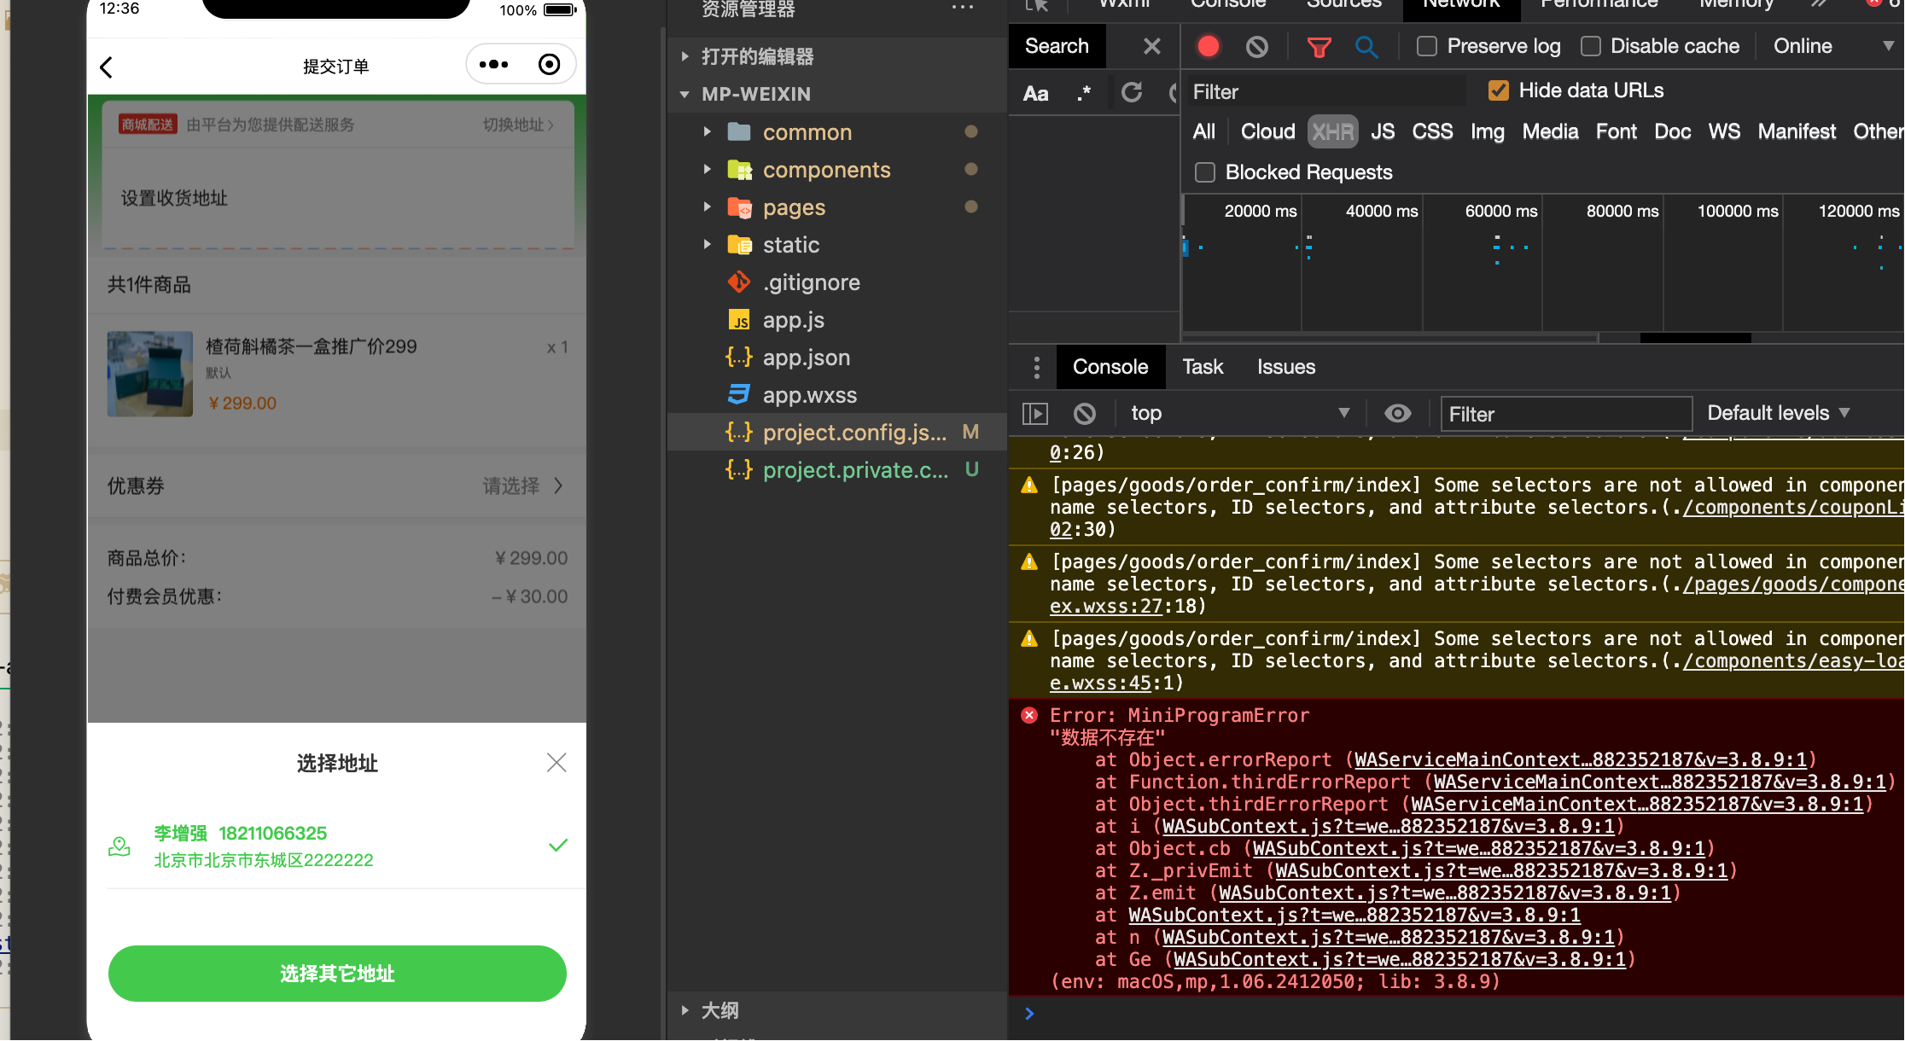
Task: Select the Media request filter
Action: tap(1550, 131)
